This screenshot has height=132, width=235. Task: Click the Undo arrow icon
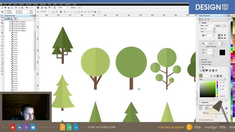click(27, 8)
